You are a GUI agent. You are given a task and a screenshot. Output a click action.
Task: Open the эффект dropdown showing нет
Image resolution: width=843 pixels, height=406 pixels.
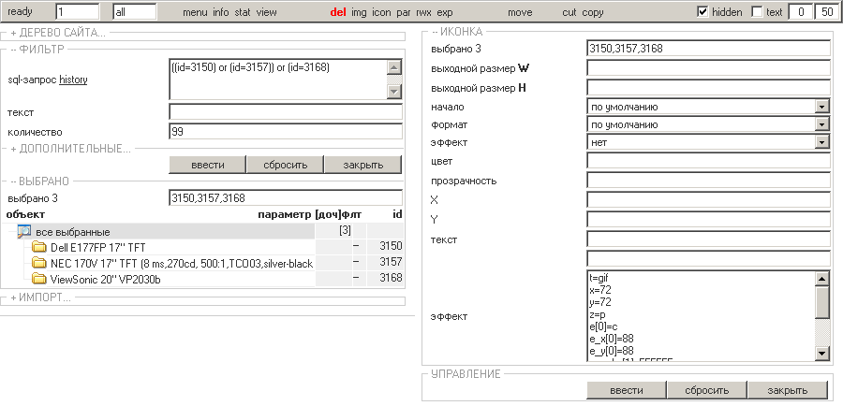(822, 142)
